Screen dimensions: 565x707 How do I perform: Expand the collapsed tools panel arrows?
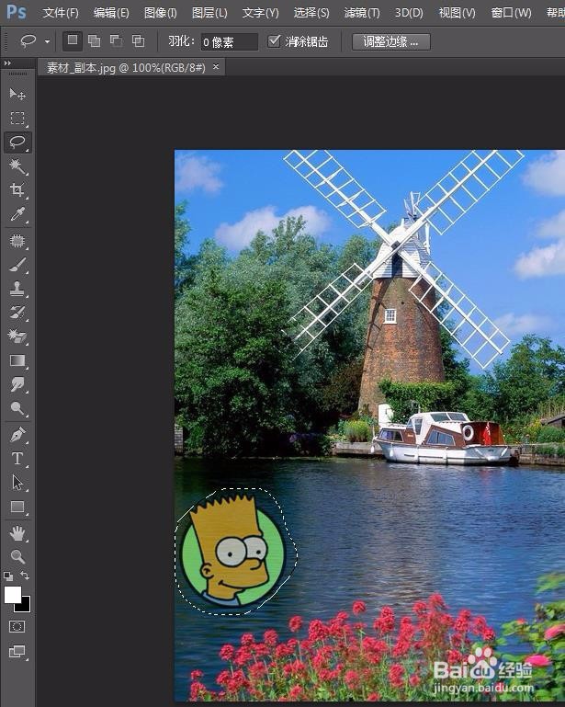7,63
